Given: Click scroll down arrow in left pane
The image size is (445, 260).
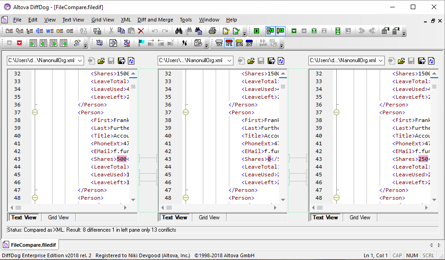Looking at the screenshot, I should (x=133, y=200).
